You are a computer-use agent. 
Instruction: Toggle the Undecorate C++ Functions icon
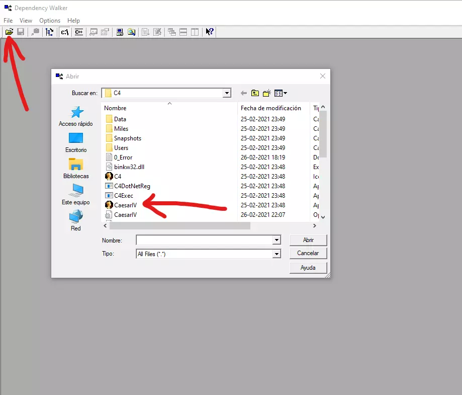[x=78, y=32]
